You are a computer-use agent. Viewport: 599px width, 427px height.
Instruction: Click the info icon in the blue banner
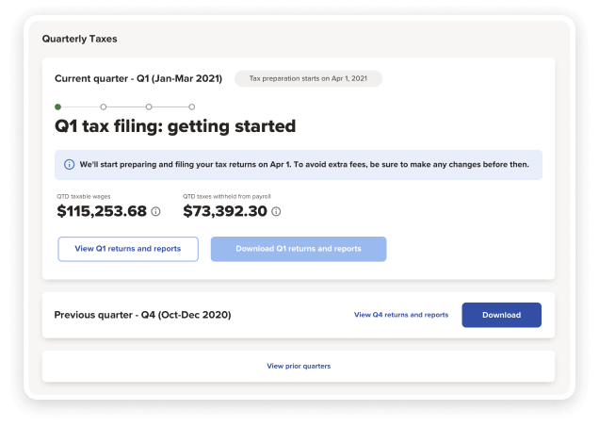tap(69, 164)
